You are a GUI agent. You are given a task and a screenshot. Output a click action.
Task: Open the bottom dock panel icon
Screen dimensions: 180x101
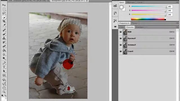tap(115, 26)
